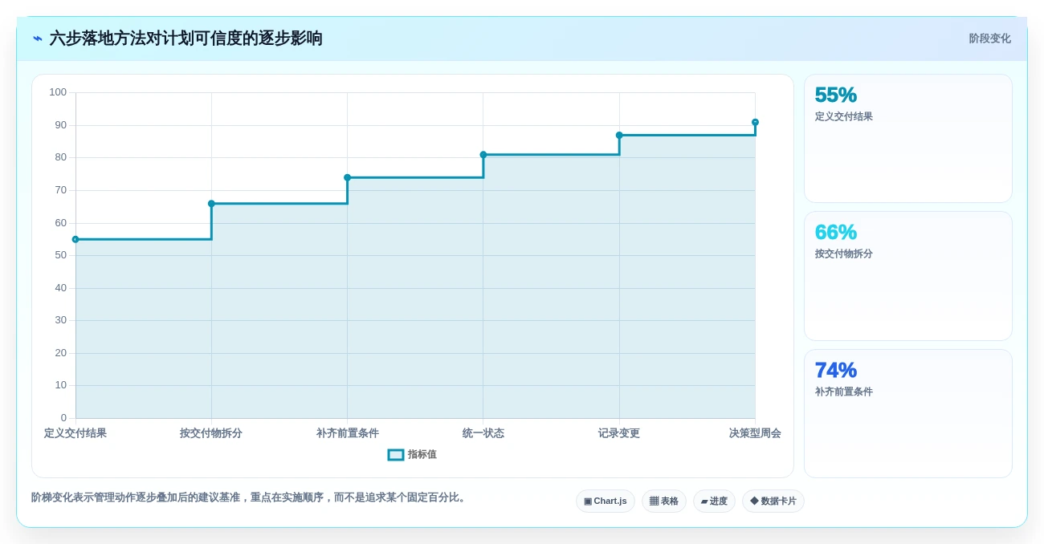Click the 按交付物拆分 x-axis label
Screen dimensions: 1044x544
211,433
